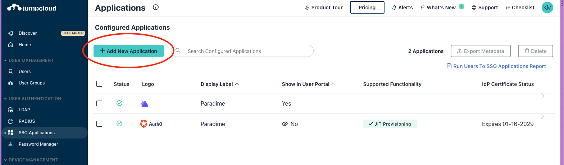The height and width of the screenshot is (165, 564).
Task: Open the Product Tour
Action: click(324, 8)
